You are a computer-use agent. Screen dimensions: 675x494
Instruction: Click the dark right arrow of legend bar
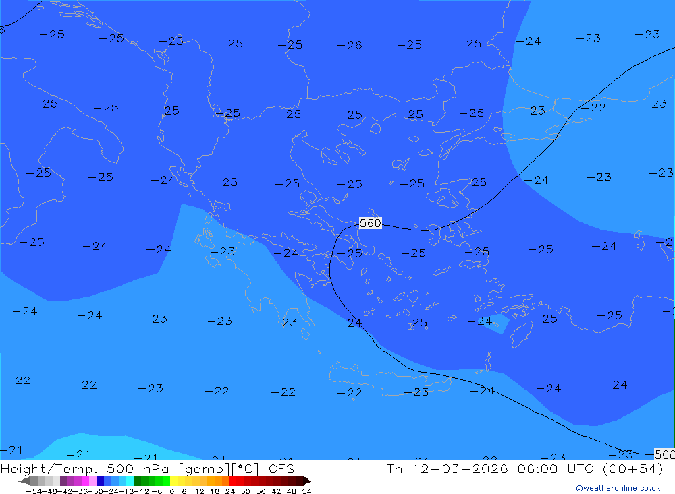coord(307,481)
